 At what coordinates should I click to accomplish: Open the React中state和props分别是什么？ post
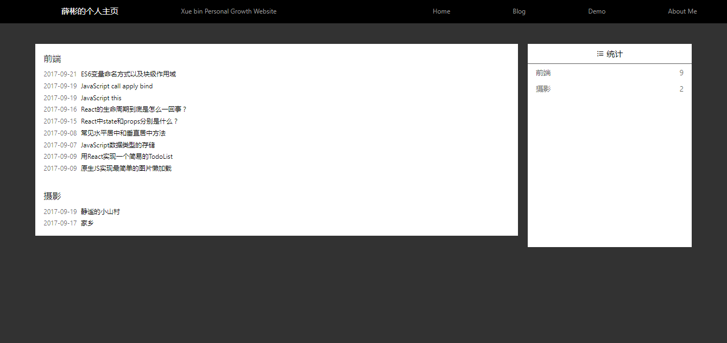pos(130,121)
